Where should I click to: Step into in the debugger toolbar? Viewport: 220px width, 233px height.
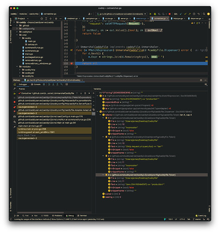[x=53, y=84]
